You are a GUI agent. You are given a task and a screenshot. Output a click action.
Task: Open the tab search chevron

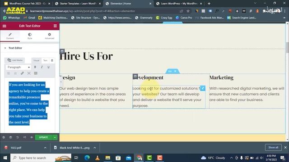255,3
